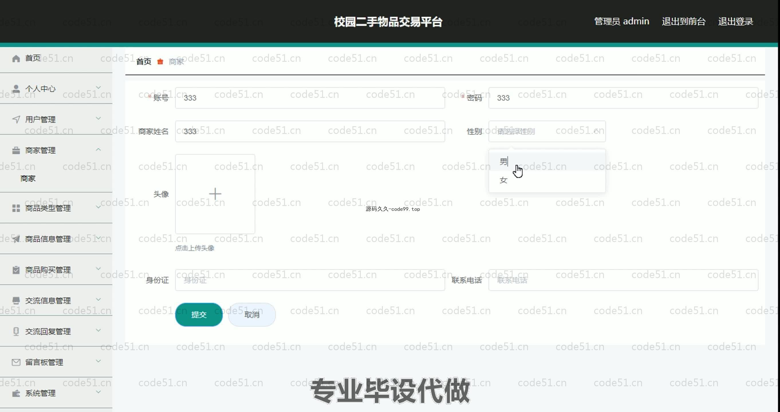
Task: Open 系统管理 sidebar menu
Action: [56, 393]
